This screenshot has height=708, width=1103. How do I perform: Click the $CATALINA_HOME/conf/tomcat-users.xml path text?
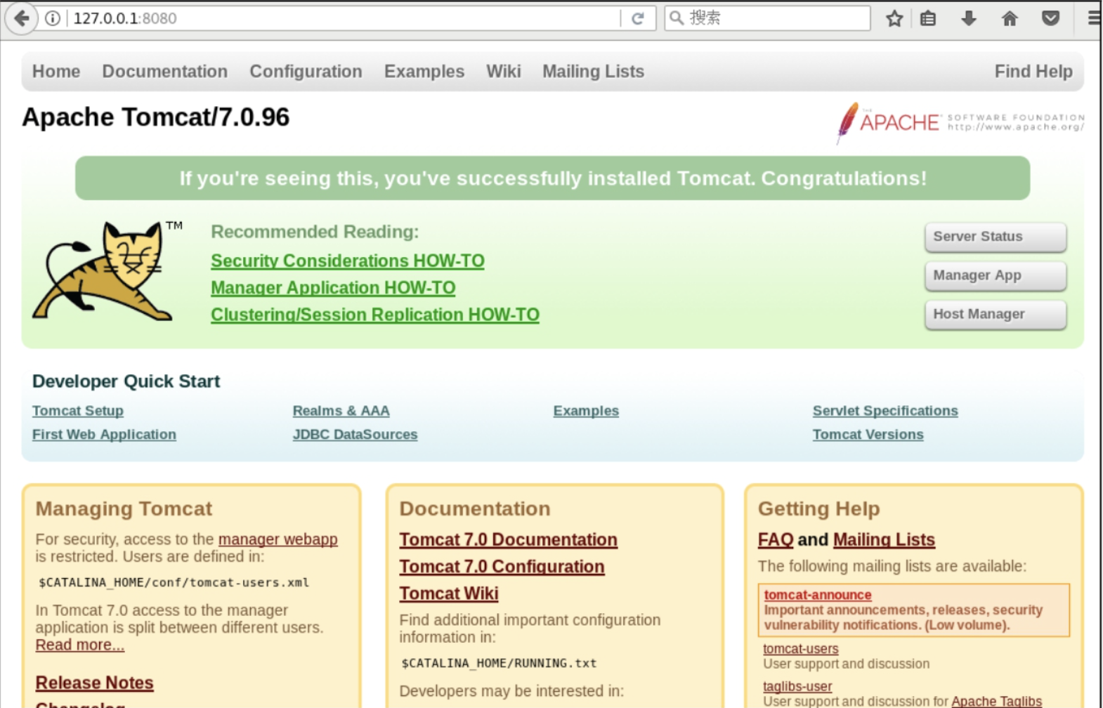(174, 582)
